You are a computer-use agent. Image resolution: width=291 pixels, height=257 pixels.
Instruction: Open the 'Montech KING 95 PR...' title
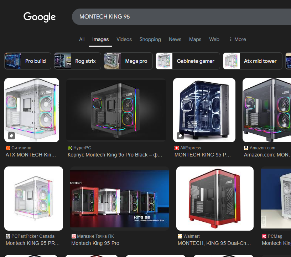[33, 243]
